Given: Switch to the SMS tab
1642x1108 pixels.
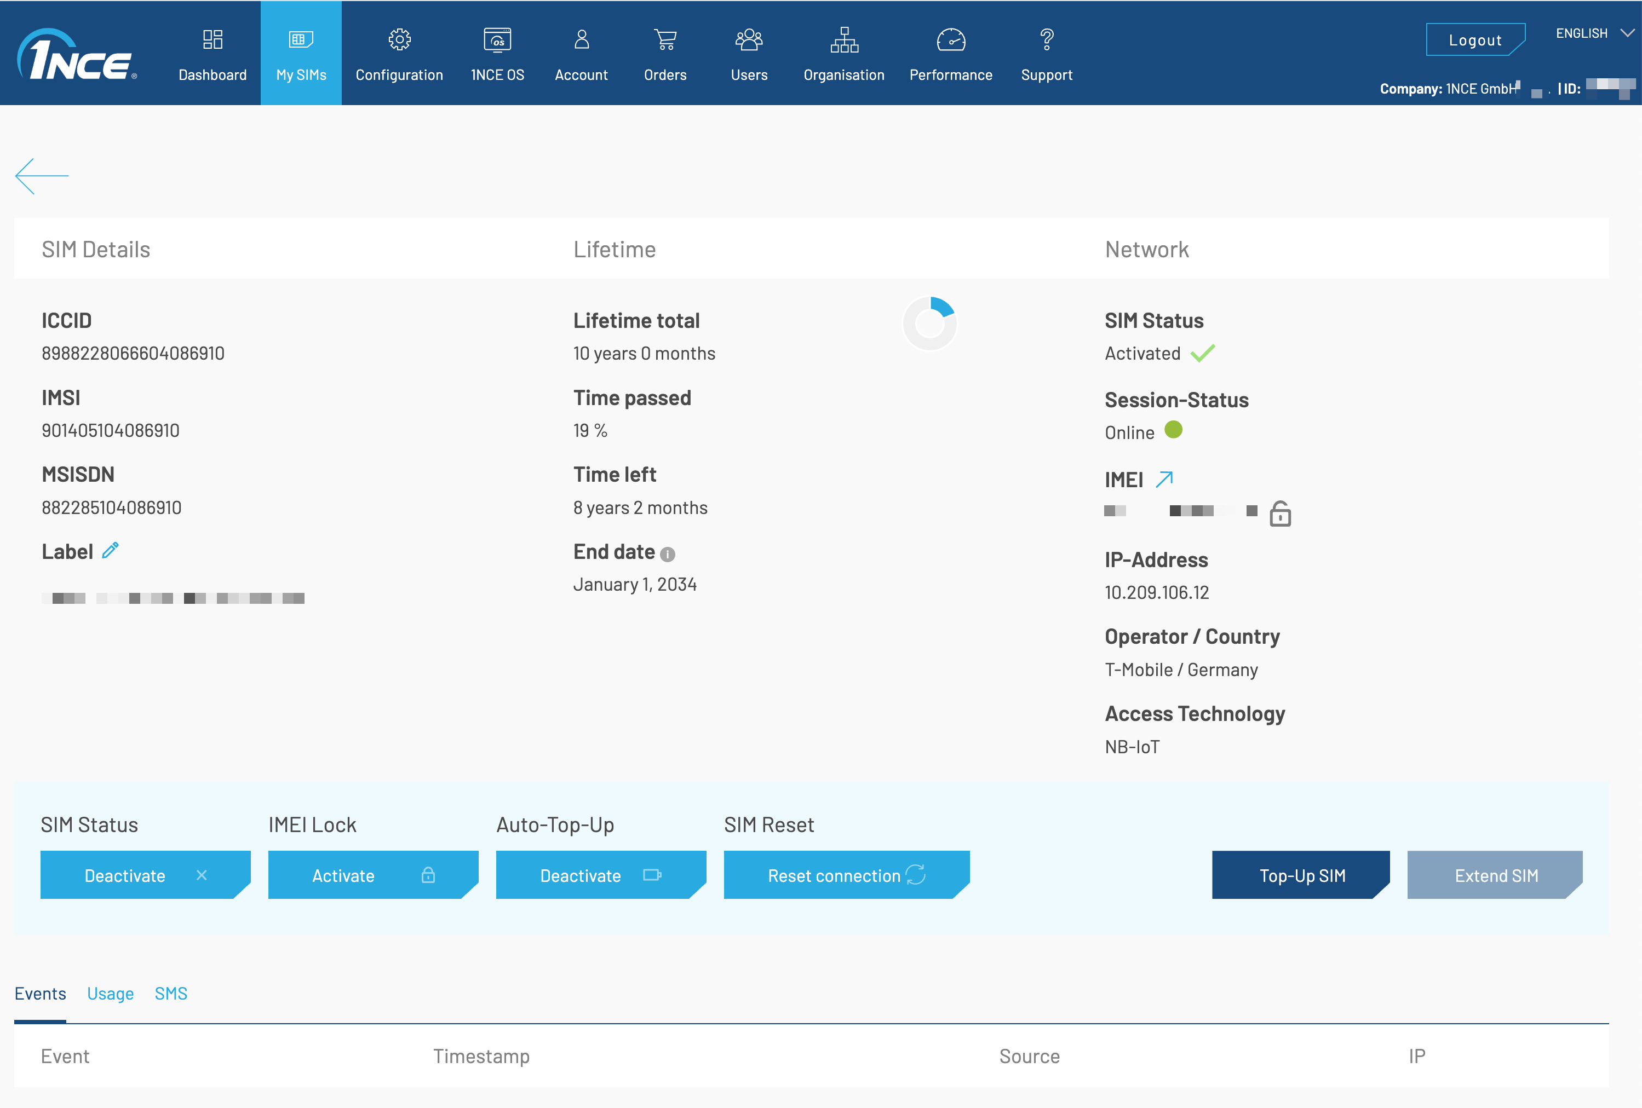Looking at the screenshot, I should click(171, 994).
